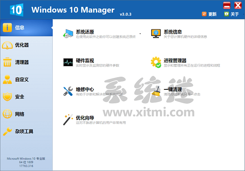Minimize the window with red dash button
The width and height of the screenshot is (245, 171).
point(227,5)
